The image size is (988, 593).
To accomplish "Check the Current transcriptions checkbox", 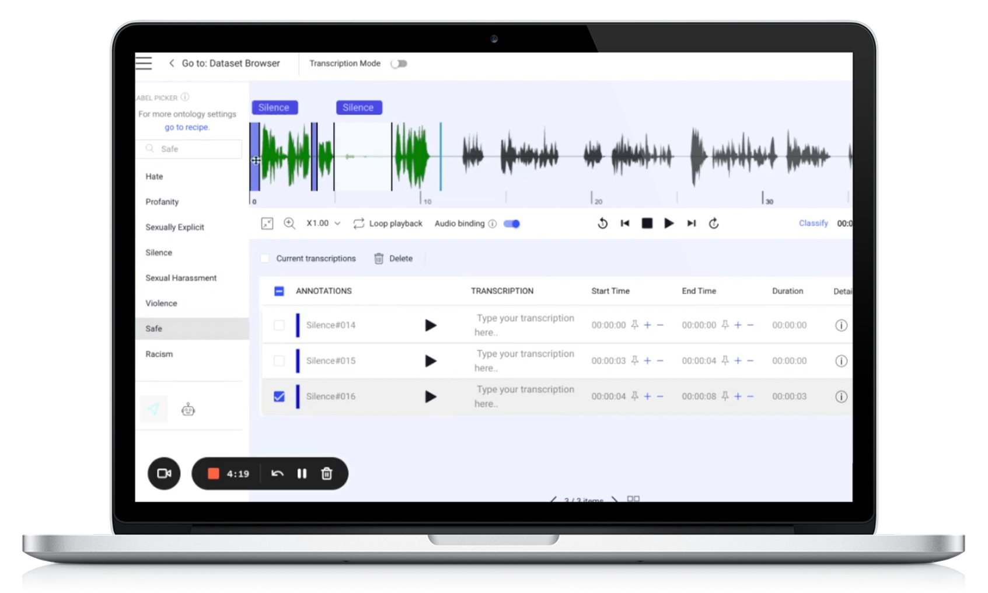I will pyautogui.click(x=265, y=259).
